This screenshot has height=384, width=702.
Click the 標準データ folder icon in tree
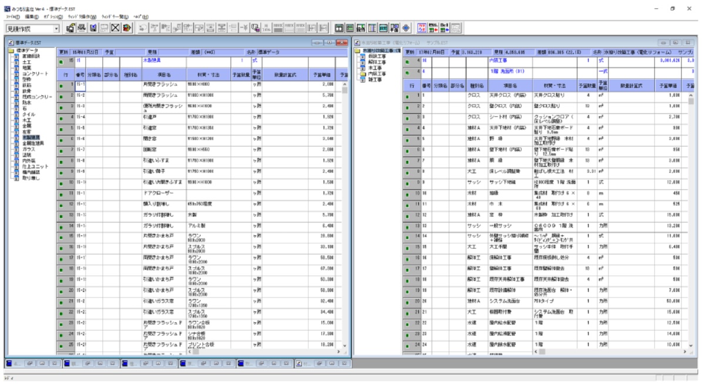(12, 50)
